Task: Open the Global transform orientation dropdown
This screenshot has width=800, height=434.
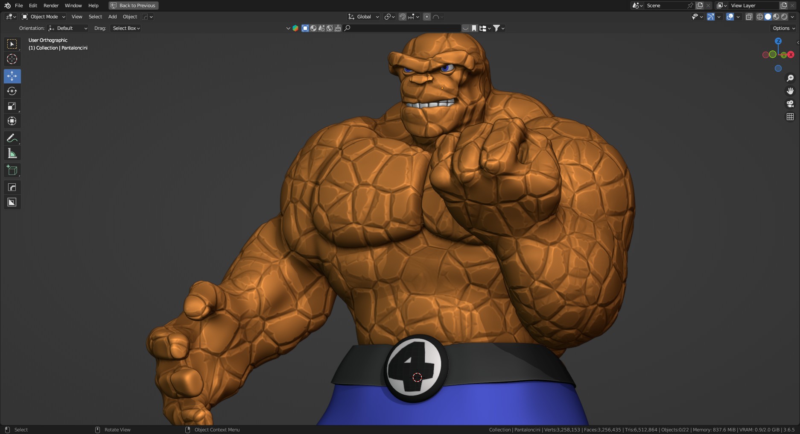Action: pos(363,17)
